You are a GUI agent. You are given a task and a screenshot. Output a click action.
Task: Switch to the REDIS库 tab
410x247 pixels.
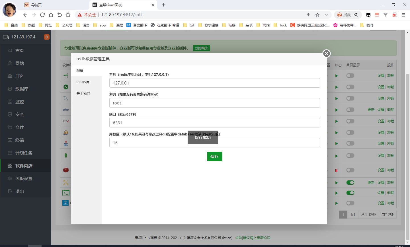click(83, 82)
